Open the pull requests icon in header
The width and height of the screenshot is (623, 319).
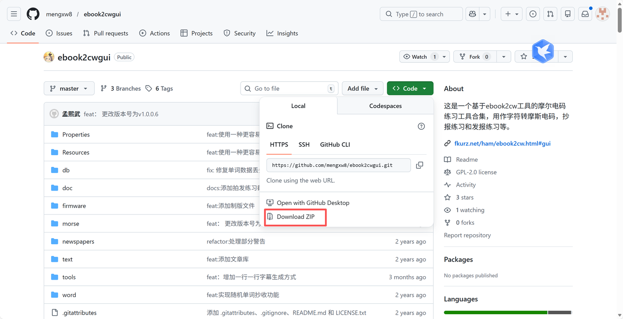(x=550, y=14)
